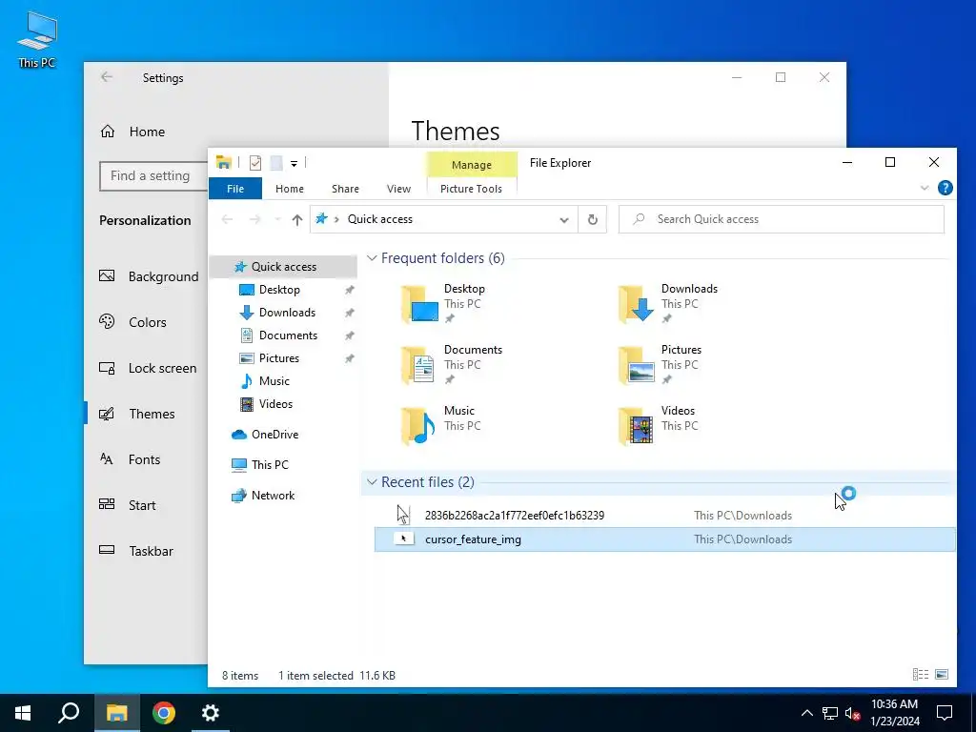Open File Explorer help icon

point(945,188)
